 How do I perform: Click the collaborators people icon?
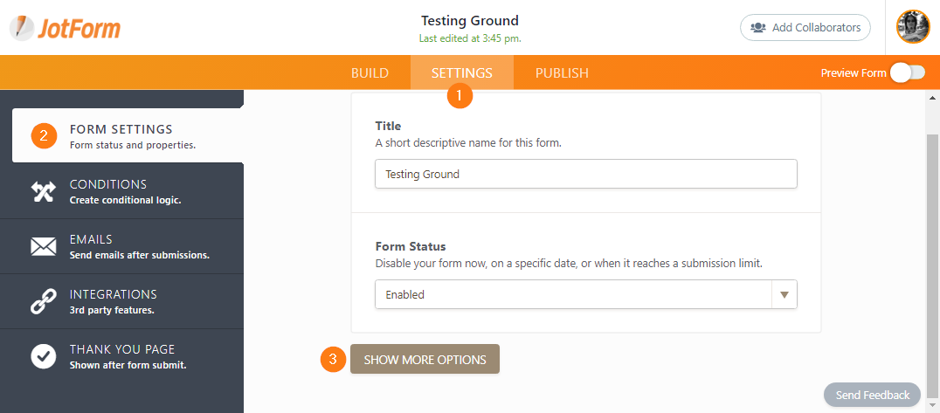point(758,27)
